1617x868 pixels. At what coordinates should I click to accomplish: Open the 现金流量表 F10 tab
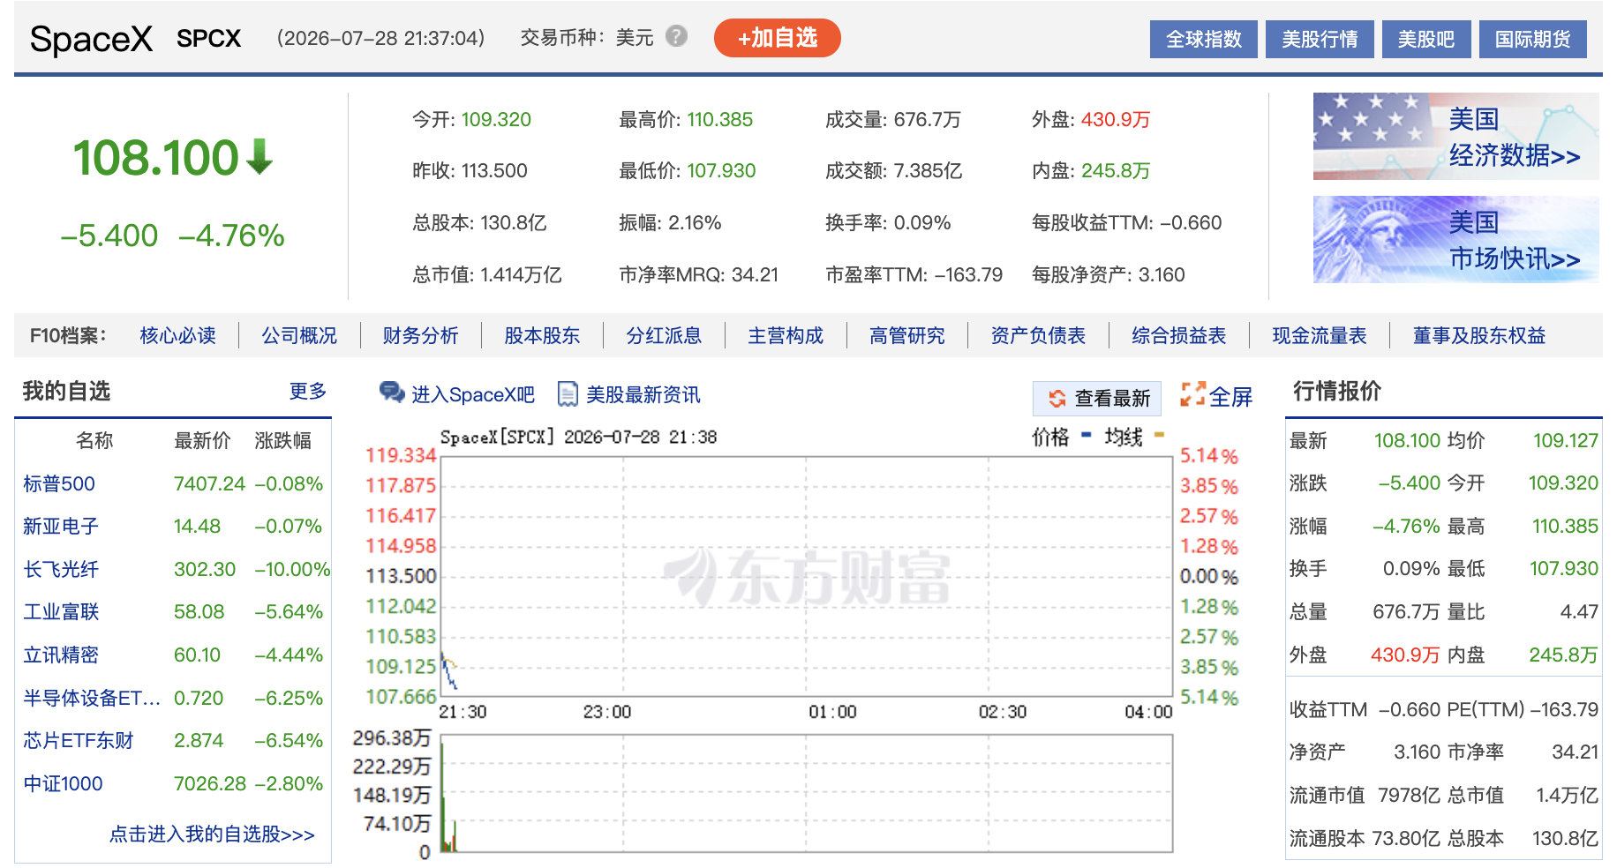pyautogui.click(x=1320, y=335)
